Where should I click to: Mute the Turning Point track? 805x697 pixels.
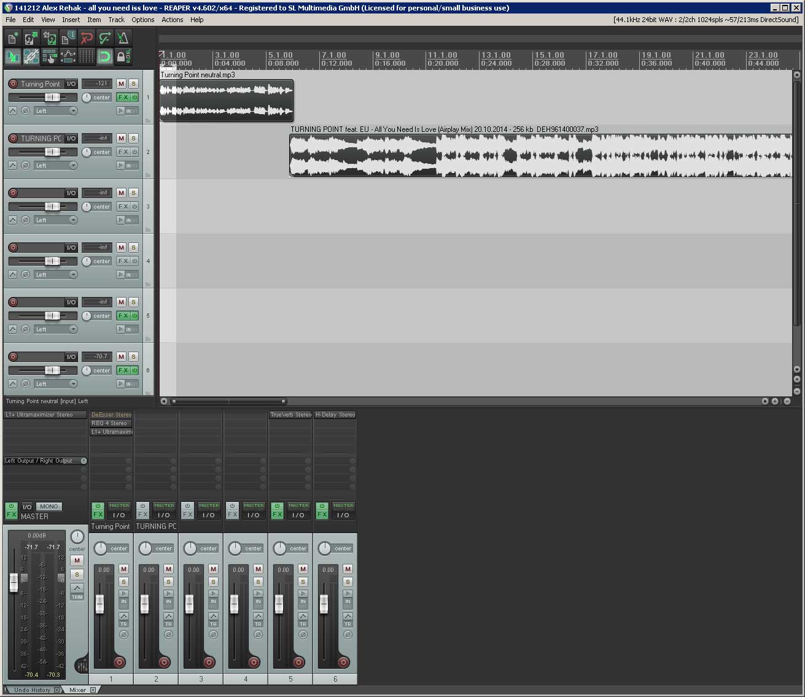click(x=121, y=84)
